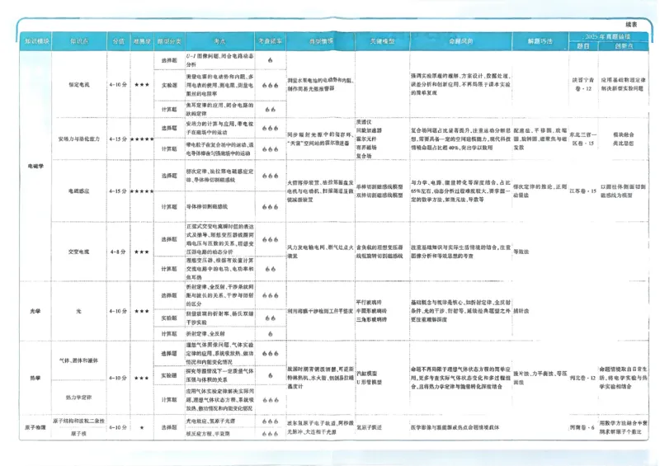The image size is (660, 466).
Task: Click the '分值' column header
Action: click(118, 41)
